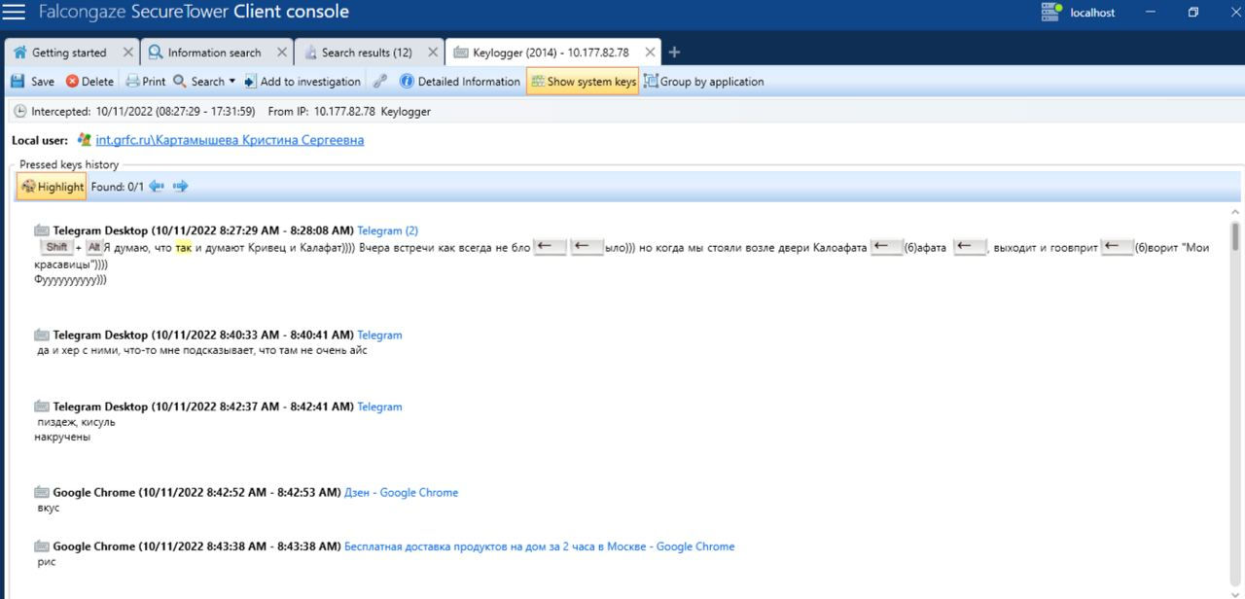The height and width of the screenshot is (599, 1245).
Task: Click keyboard icon of 8:42:52 Chrome entry
Action: click(41, 492)
